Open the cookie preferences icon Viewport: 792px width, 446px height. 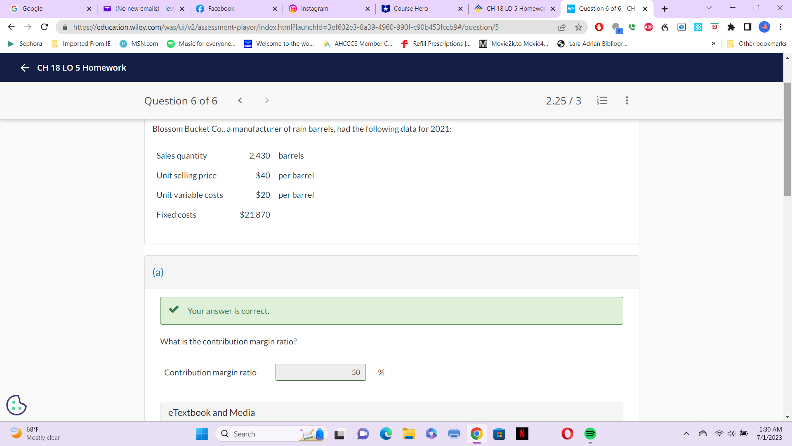pos(16,405)
